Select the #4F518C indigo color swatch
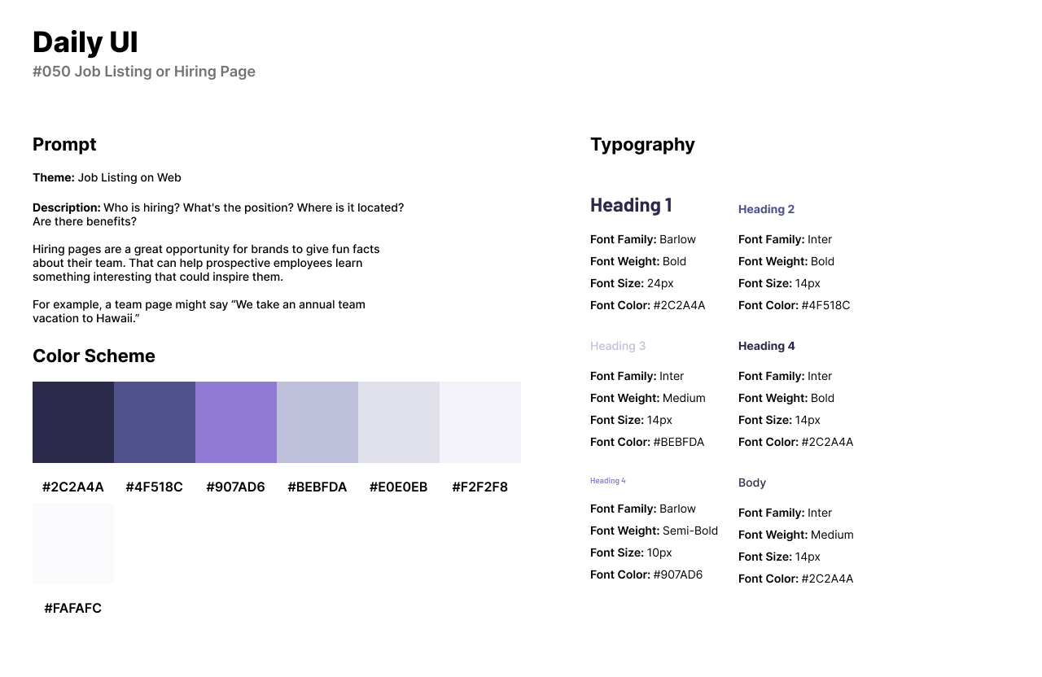Viewport: 1042px width, 677px height. pyautogui.click(x=155, y=422)
